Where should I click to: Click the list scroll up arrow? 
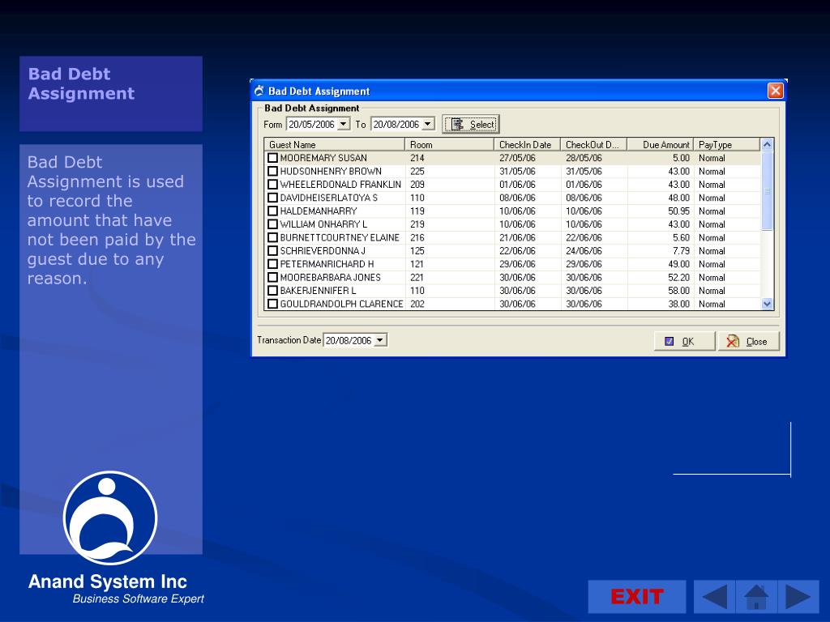[x=767, y=144]
